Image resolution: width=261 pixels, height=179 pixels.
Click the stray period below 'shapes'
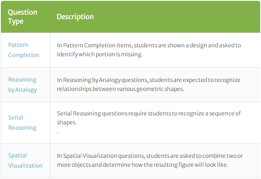[58, 133]
